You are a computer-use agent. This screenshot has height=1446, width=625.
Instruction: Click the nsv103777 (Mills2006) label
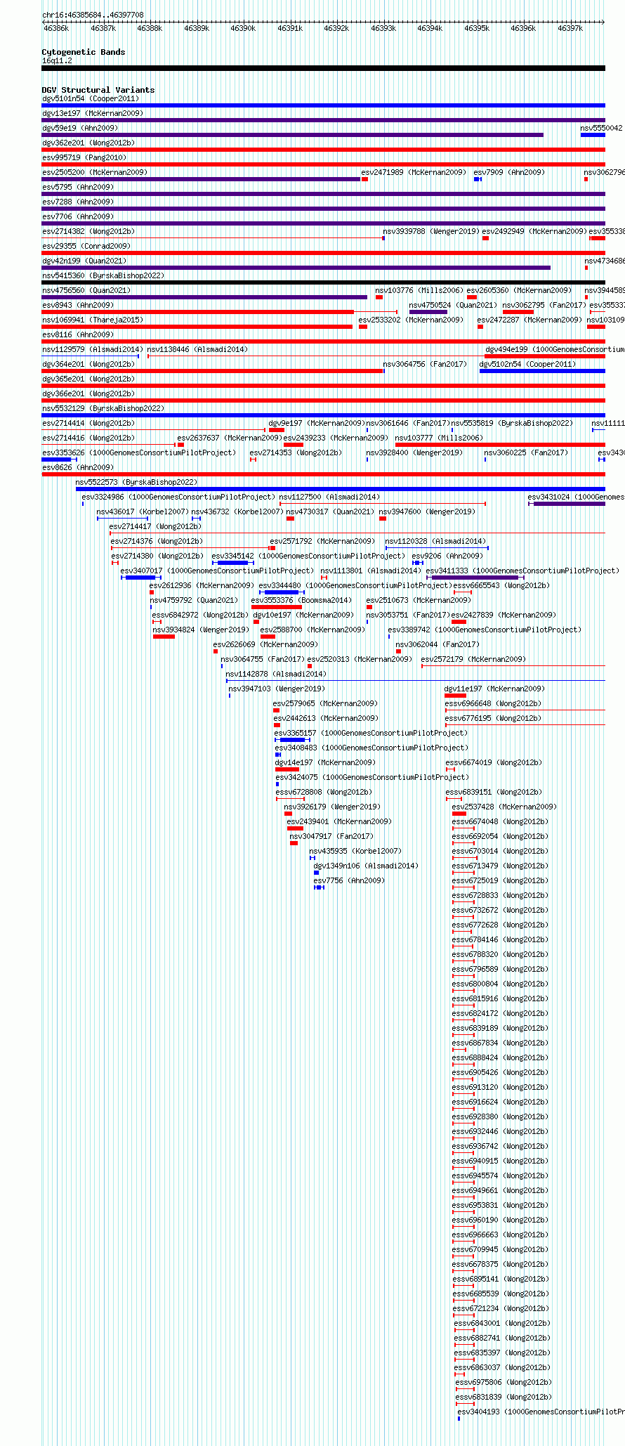pyautogui.click(x=439, y=438)
